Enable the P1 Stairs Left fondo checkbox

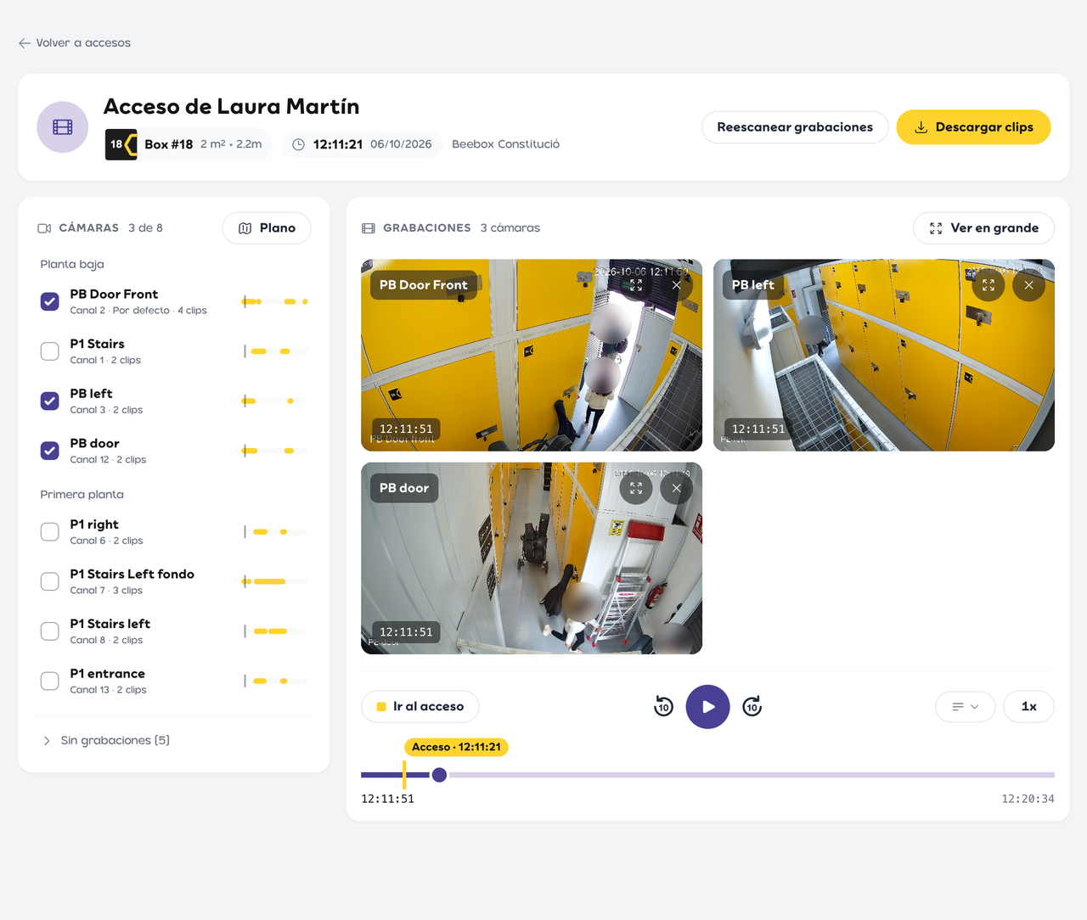[x=50, y=581]
